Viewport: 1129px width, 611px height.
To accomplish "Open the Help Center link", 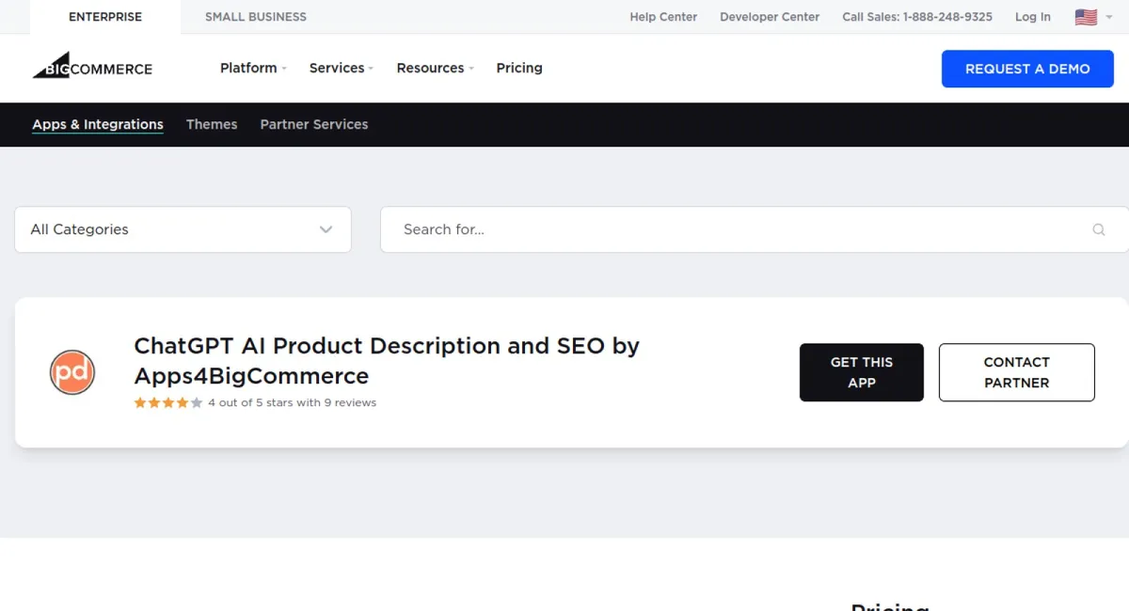I will pyautogui.click(x=663, y=16).
